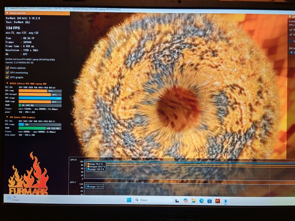Open Microsoft Edge from the taskbar
The height and width of the screenshot is (221, 295).
(201, 201)
